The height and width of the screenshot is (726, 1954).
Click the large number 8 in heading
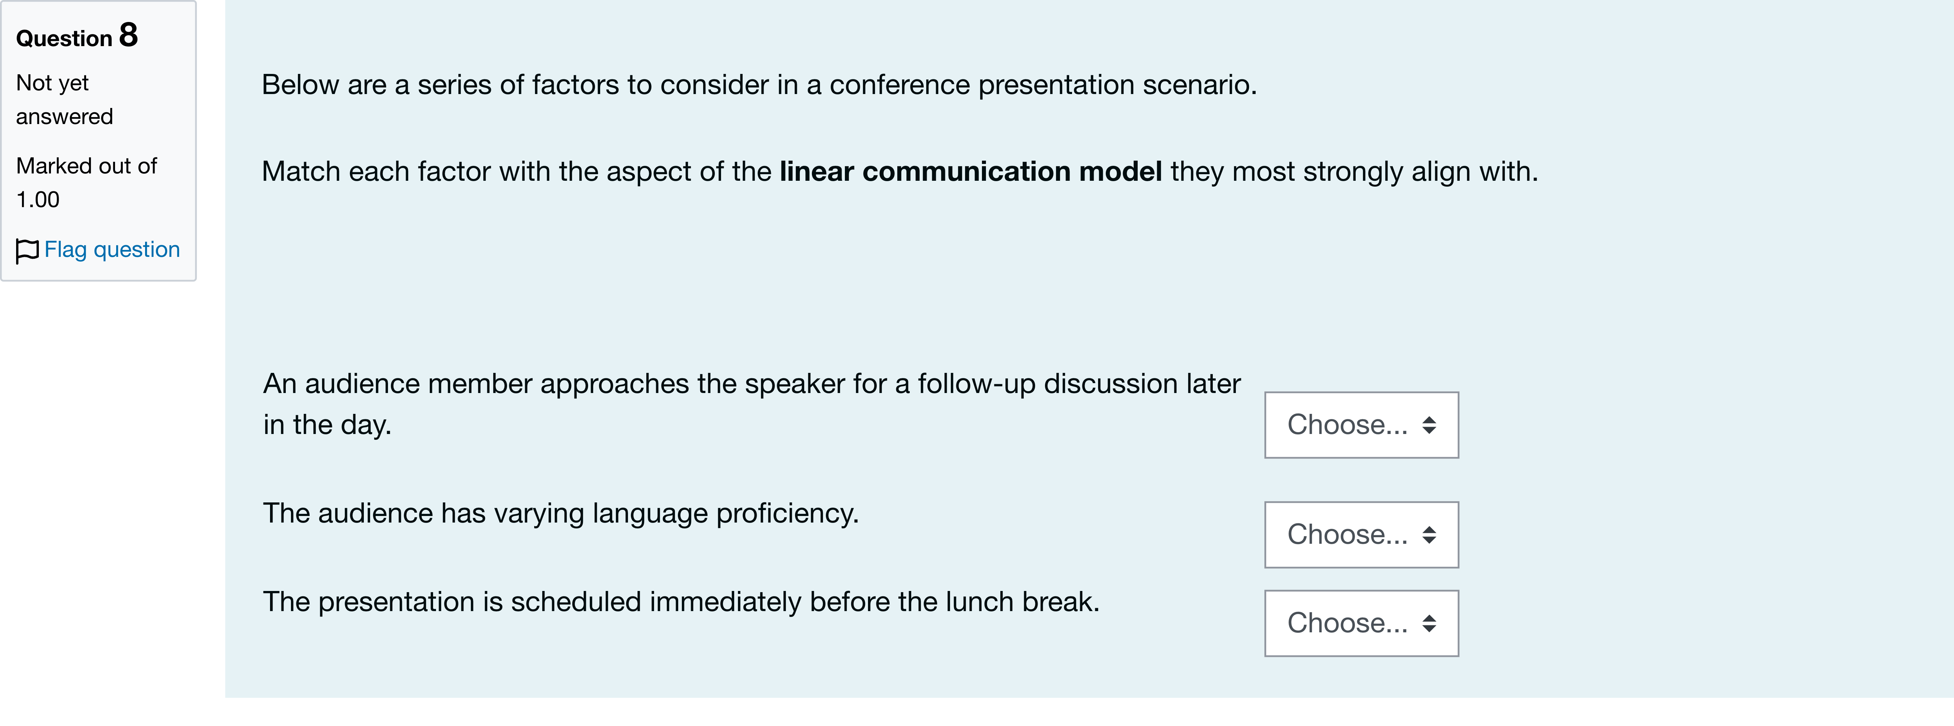click(128, 35)
